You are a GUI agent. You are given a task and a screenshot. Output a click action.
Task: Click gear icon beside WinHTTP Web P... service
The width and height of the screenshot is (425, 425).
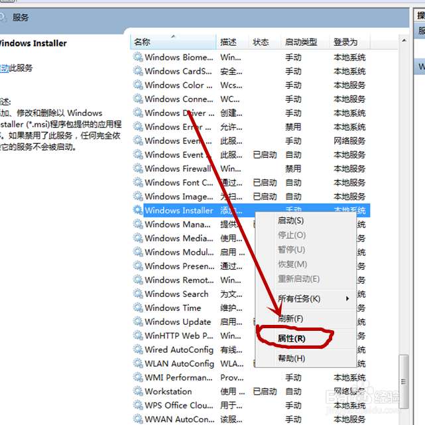click(x=138, y=336)
